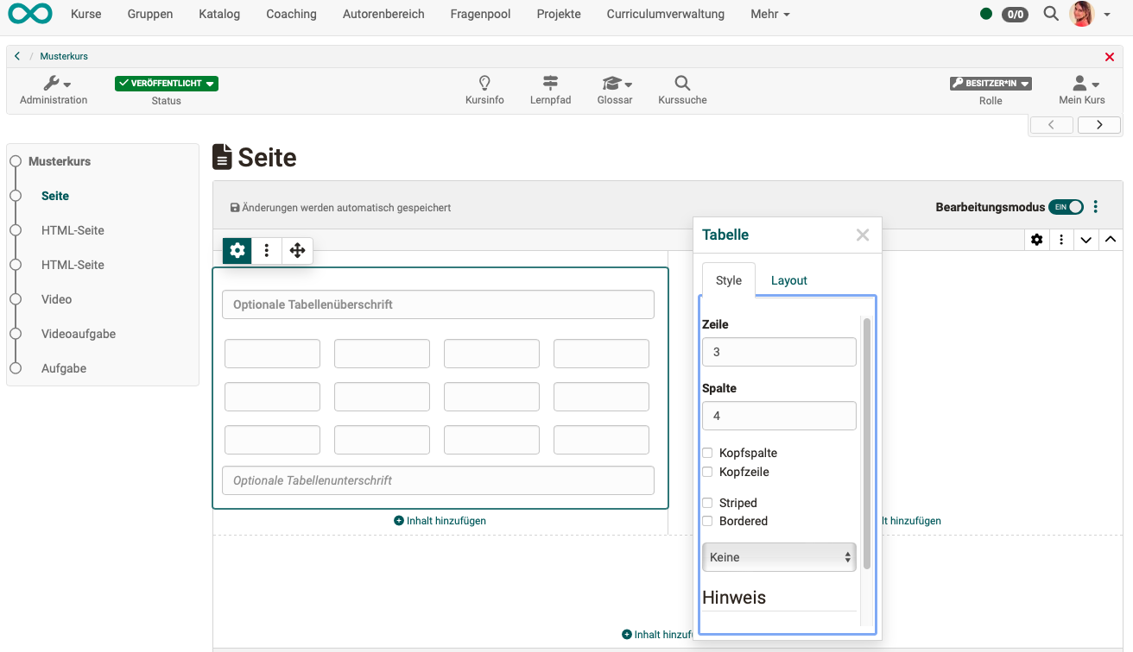Open the table block three-dot menu

pyautogui.click(x=267, y=251)
